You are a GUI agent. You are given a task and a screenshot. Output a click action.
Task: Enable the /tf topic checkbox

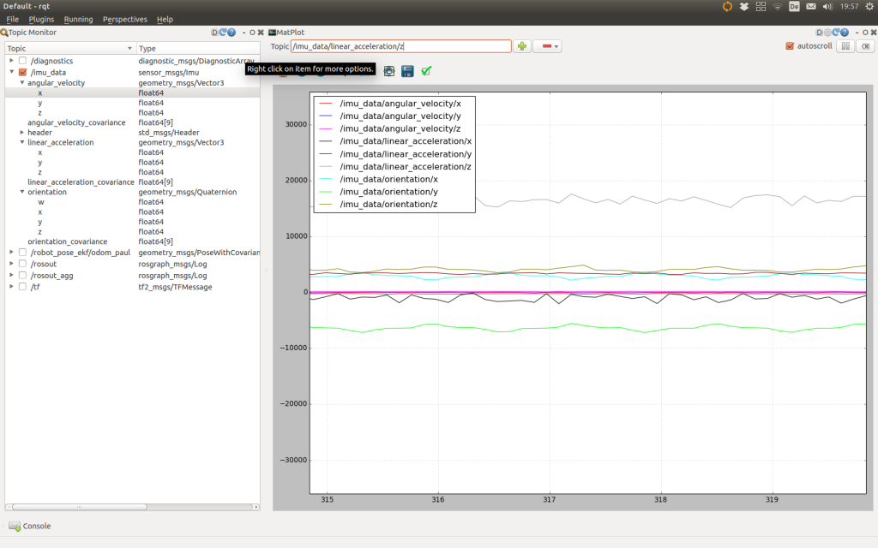point(22,286)
